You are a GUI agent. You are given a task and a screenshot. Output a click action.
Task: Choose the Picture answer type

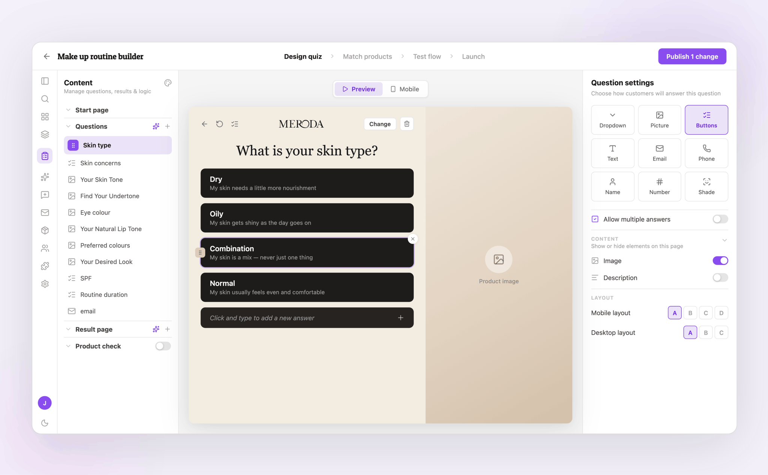[659, 120]
